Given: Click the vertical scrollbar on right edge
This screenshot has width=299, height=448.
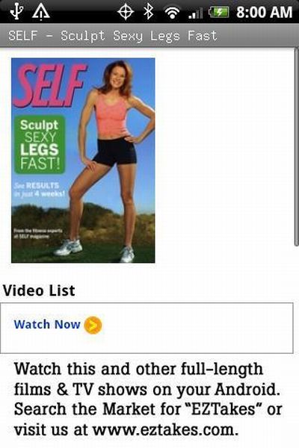Looking at the screenshot, I should [x=297, y=147].
